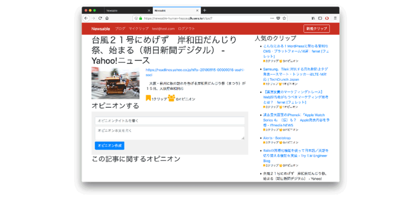Bookmark this page with the star icon
This screenshot has width=399, height=199.
(284, 18)
